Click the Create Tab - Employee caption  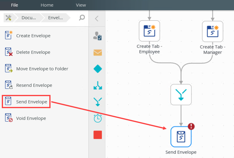pyautogui.click(x=149, y=49)
